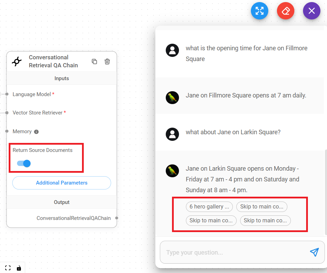Disable the Return Source Documents switch
This screenshot has width=327, height=273.
(x=24, y=163)
